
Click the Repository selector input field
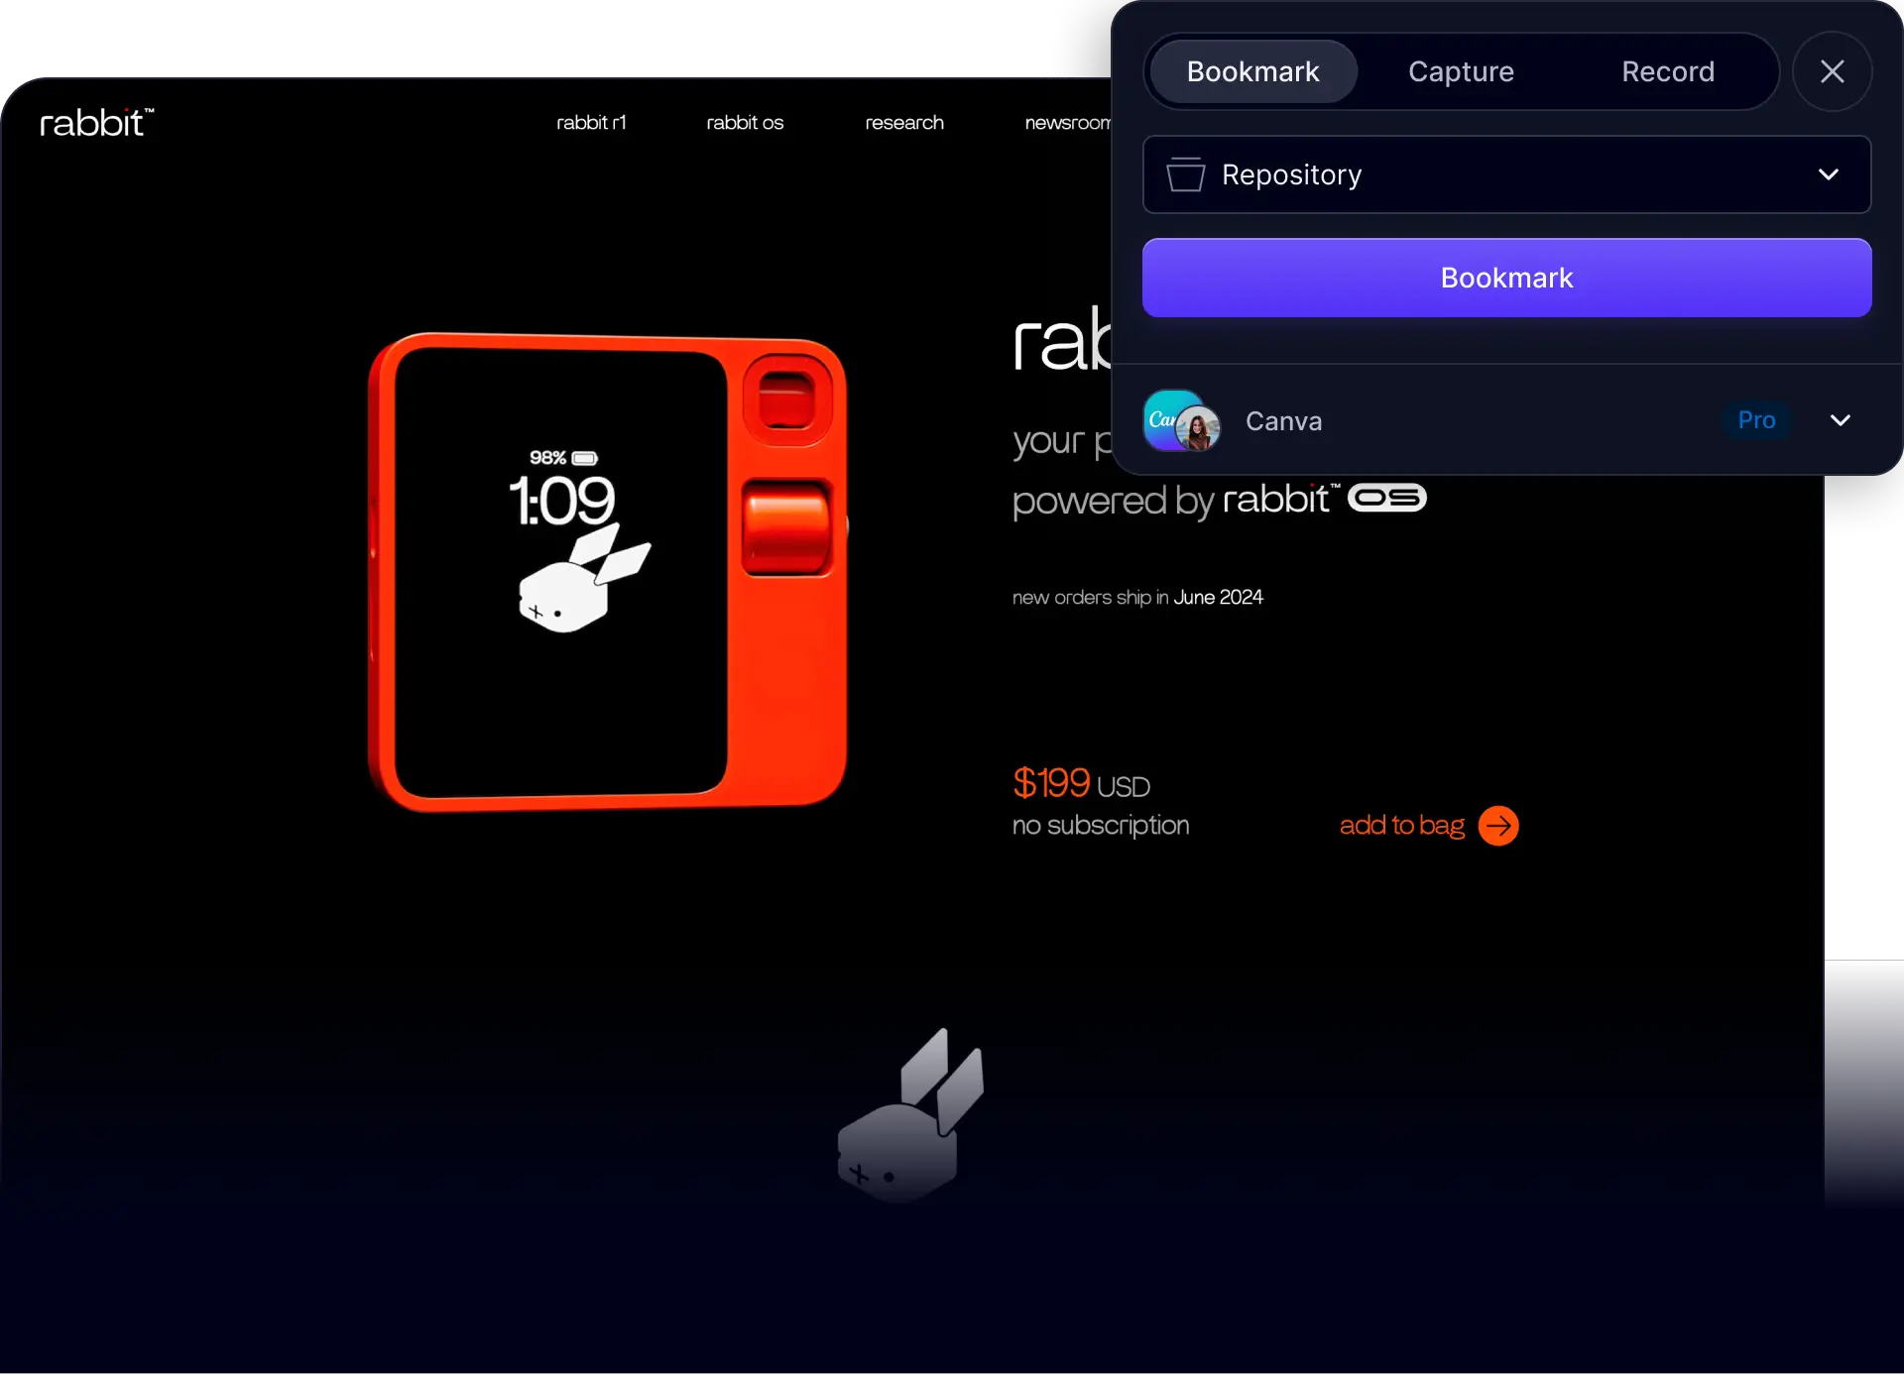[1506, 174]
